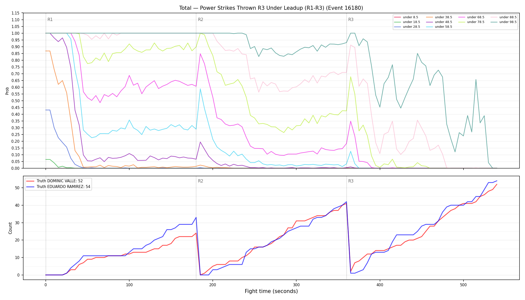Viewport: 525px width, 300px height.
Task: Click the 1.00 tick on Prob axis
Action: click(x=15, y=33)
